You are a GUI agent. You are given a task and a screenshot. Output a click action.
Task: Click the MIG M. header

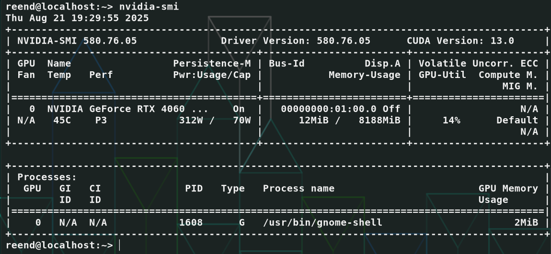520,86
